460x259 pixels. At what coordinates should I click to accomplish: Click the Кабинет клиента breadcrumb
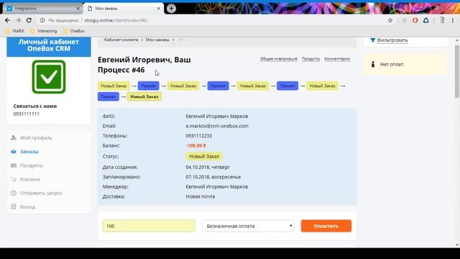(121, 40)
